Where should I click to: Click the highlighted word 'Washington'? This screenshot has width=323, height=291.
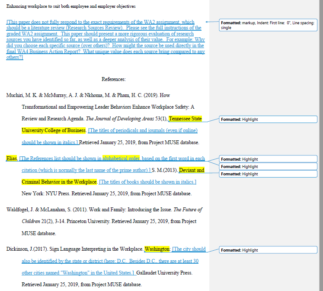tap(157, 249)
